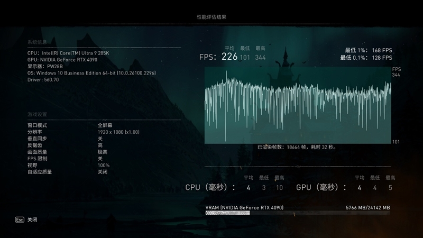Click the maximum FPS value 344 beside 226

[260, 58]
